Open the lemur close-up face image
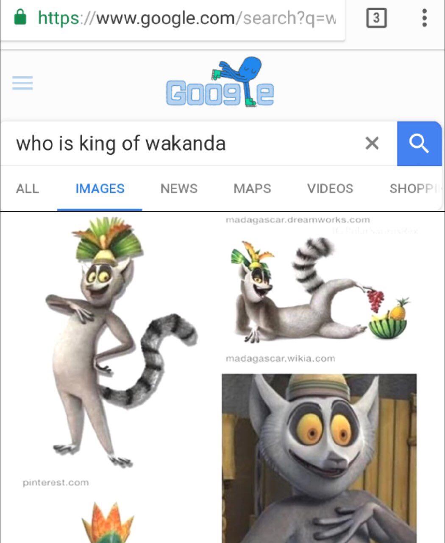445x543 pixels. coord(319,458)
